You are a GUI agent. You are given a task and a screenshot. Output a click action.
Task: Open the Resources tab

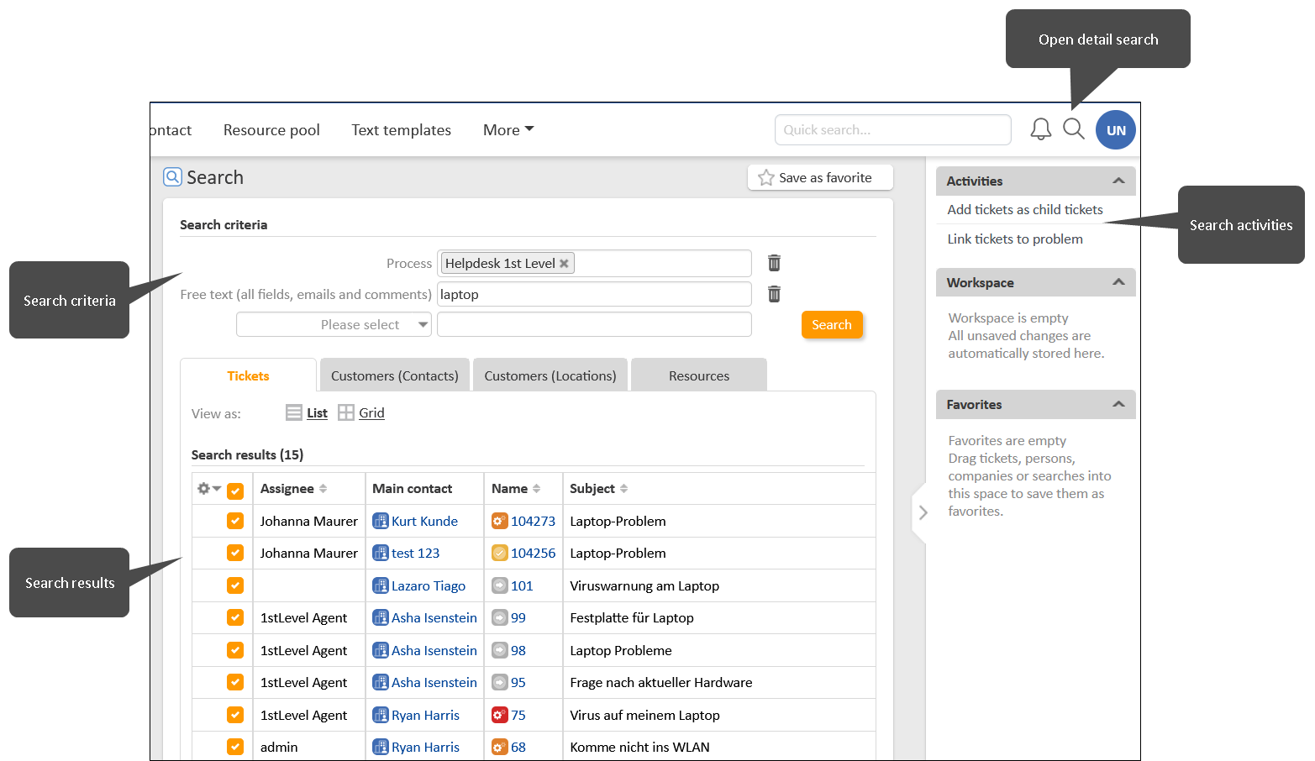pos(698,375)
